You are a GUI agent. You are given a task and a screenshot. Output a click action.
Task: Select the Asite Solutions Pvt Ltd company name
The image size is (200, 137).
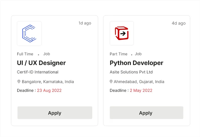[131, 72]
